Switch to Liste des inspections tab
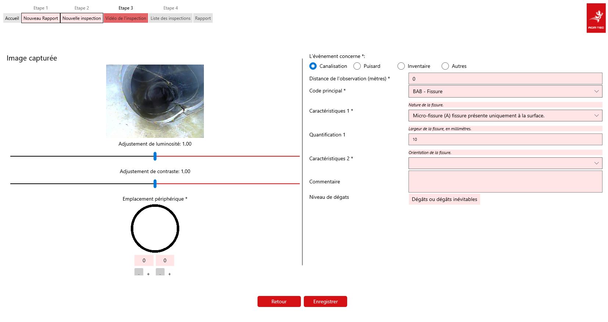This screenshot has height=322, width=608. [170, 18]
